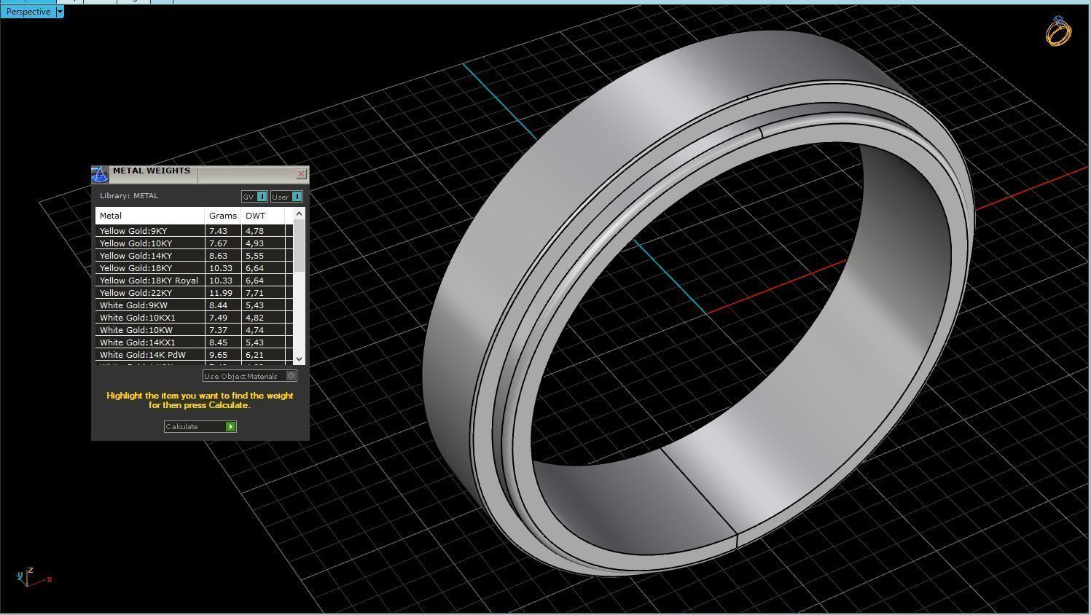This screenshot has width=1091, height=615.
Task: Click the 7.37 grams value
Action: tap(219, 330)
